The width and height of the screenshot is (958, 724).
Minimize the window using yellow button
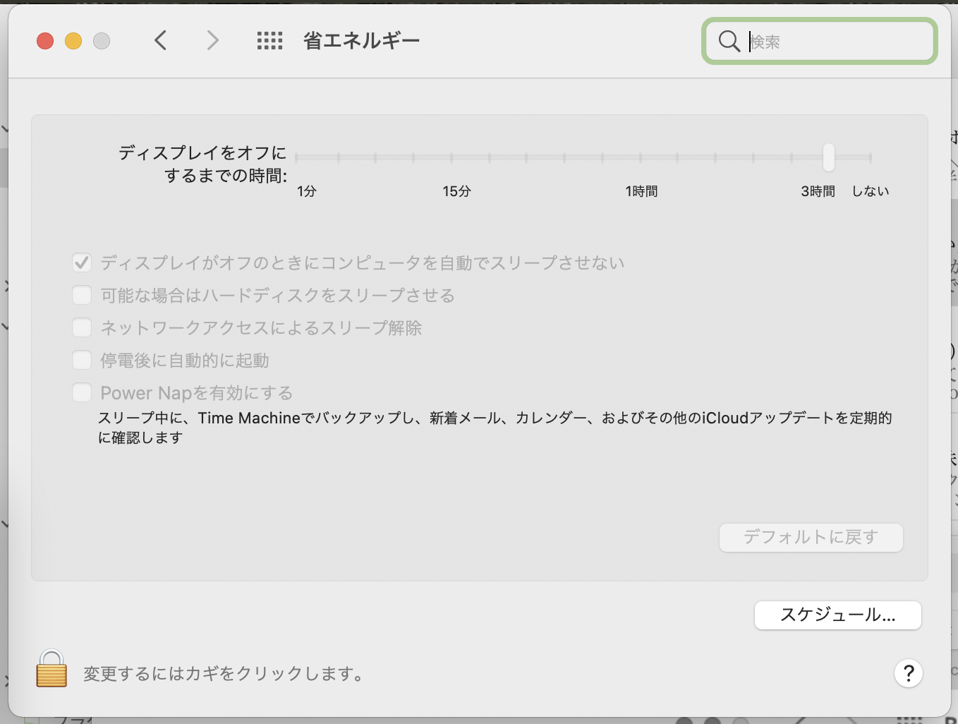pyautogui.click(x=73, y=42)
